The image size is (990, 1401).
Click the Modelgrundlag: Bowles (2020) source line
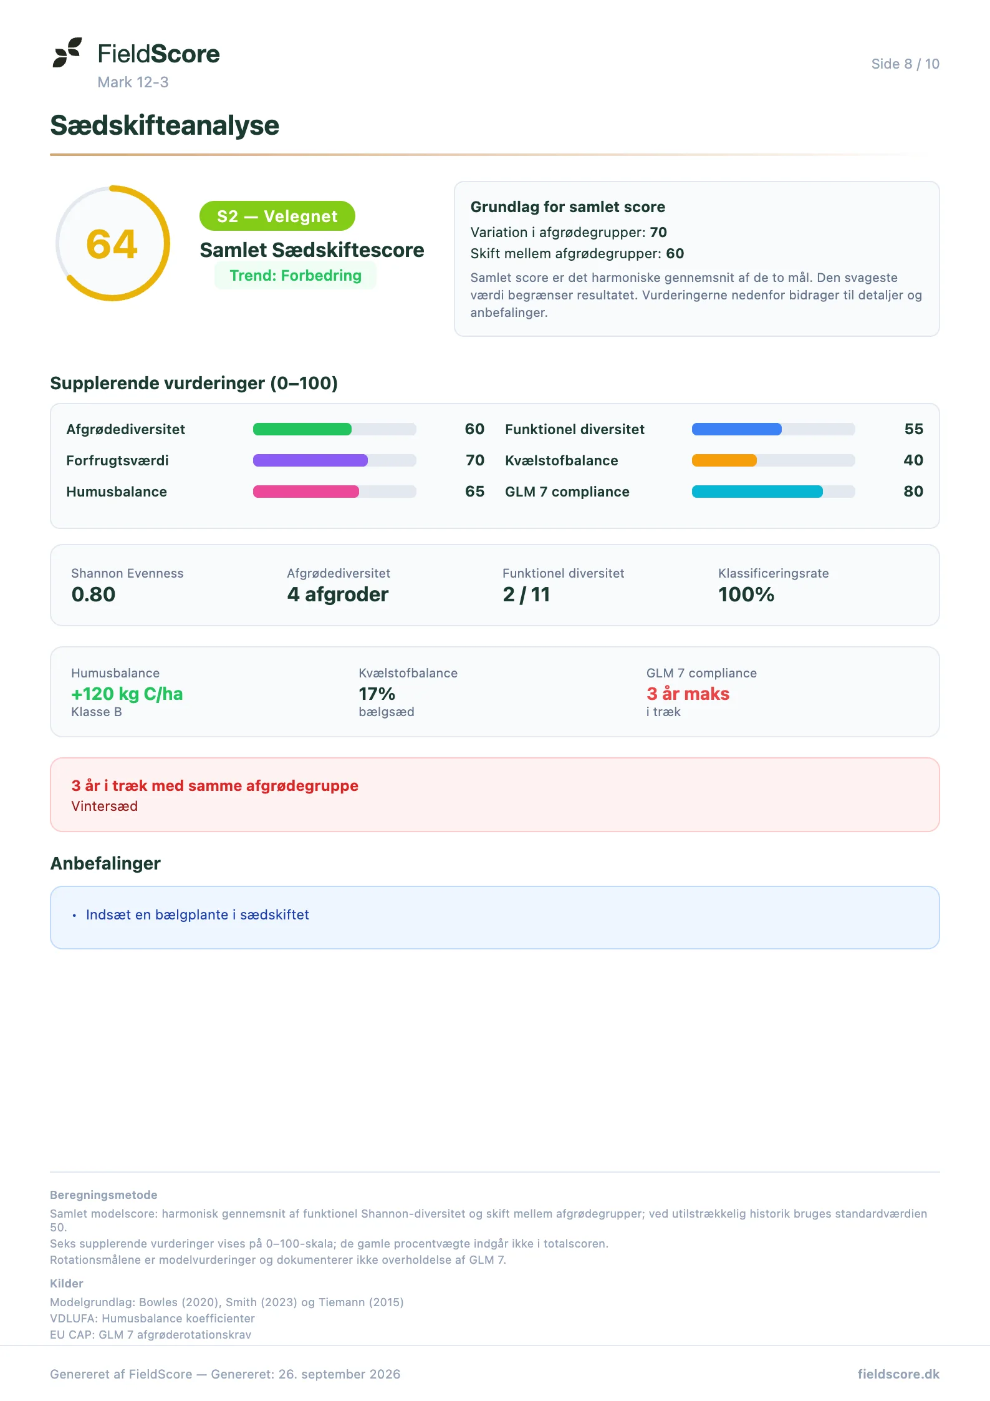(x=227, y=1302)
